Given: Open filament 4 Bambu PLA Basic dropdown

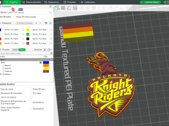Looking at the screenshot, I should pos(39,34).
